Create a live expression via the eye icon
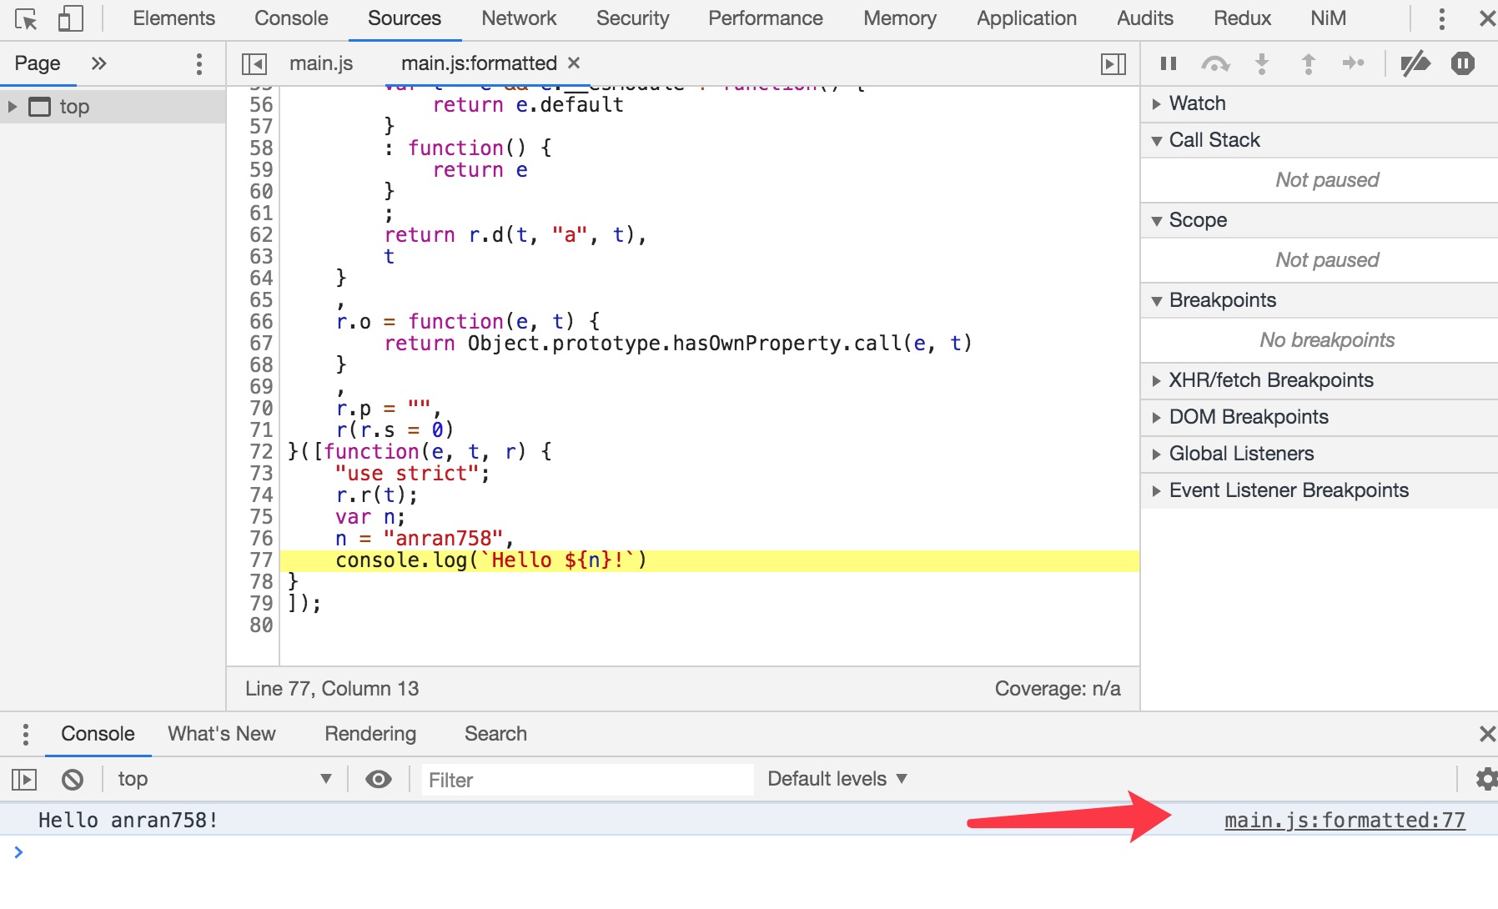Screen dimensions: 1498x909 380,779
